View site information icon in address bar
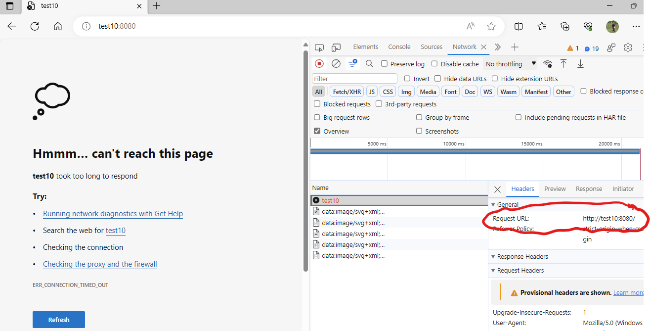The image size is (650, 331). pyautogui.click(x=86, y=26)
